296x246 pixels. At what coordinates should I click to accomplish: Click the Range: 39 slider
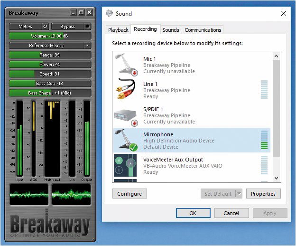pyautogui.click(x=50, y=55)
